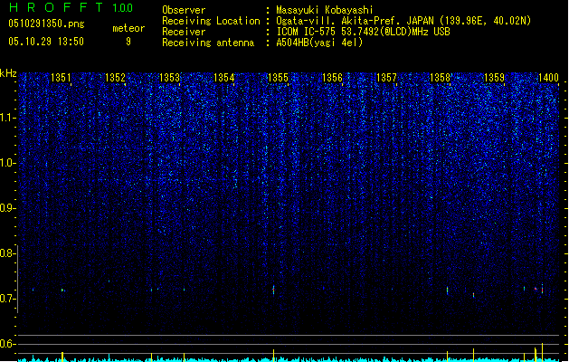This screenshot has height=362, width=569.
Task: Click the 'Receiver' field label
Action: (184, 32)
